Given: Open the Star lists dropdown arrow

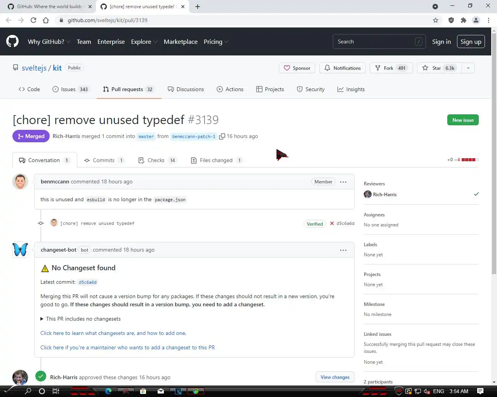Looking at the screenshot, I should (x=468, y=68).
